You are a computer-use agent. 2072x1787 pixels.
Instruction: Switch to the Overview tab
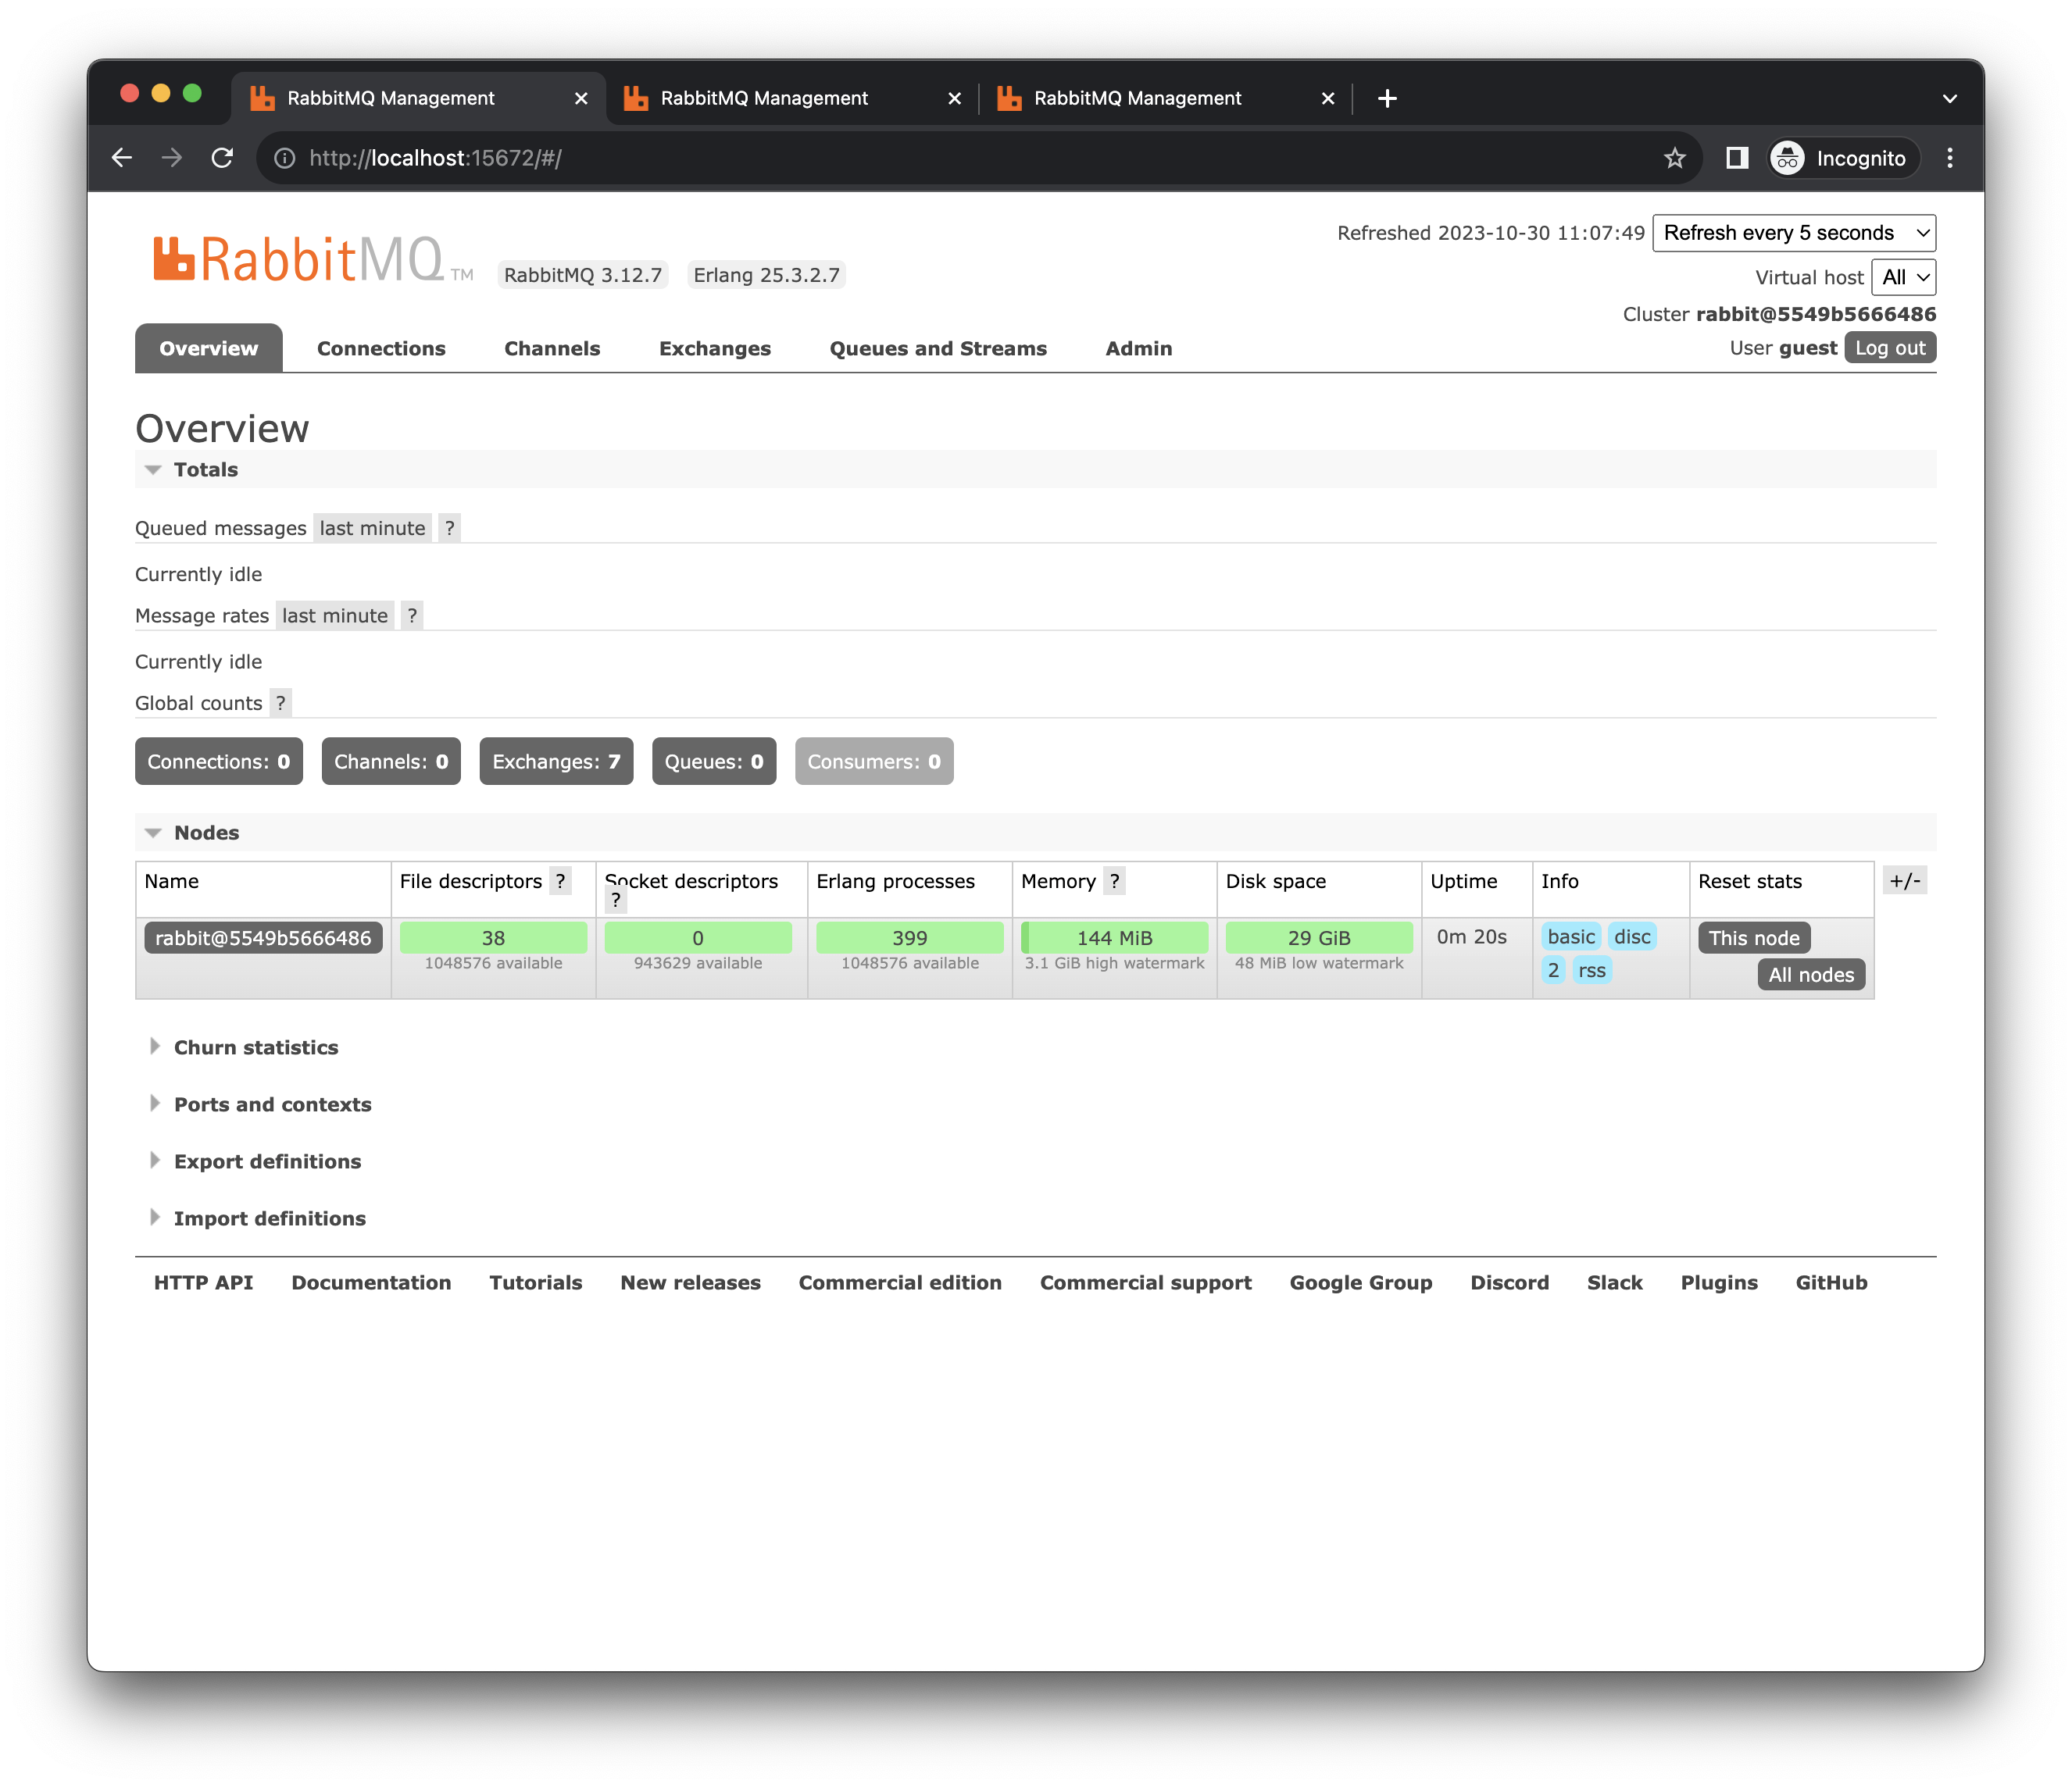(x=208, y=348)
